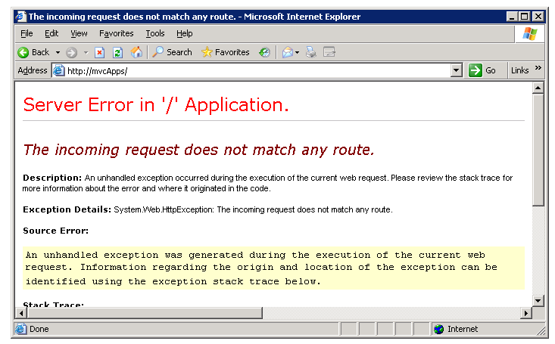Viewport: 555px width, 344px height.
Task: Open the Search toolbar button
Action: click(172, 52)
